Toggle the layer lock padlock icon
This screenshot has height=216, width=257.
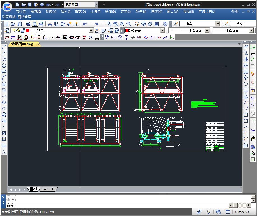pos(23,31)
